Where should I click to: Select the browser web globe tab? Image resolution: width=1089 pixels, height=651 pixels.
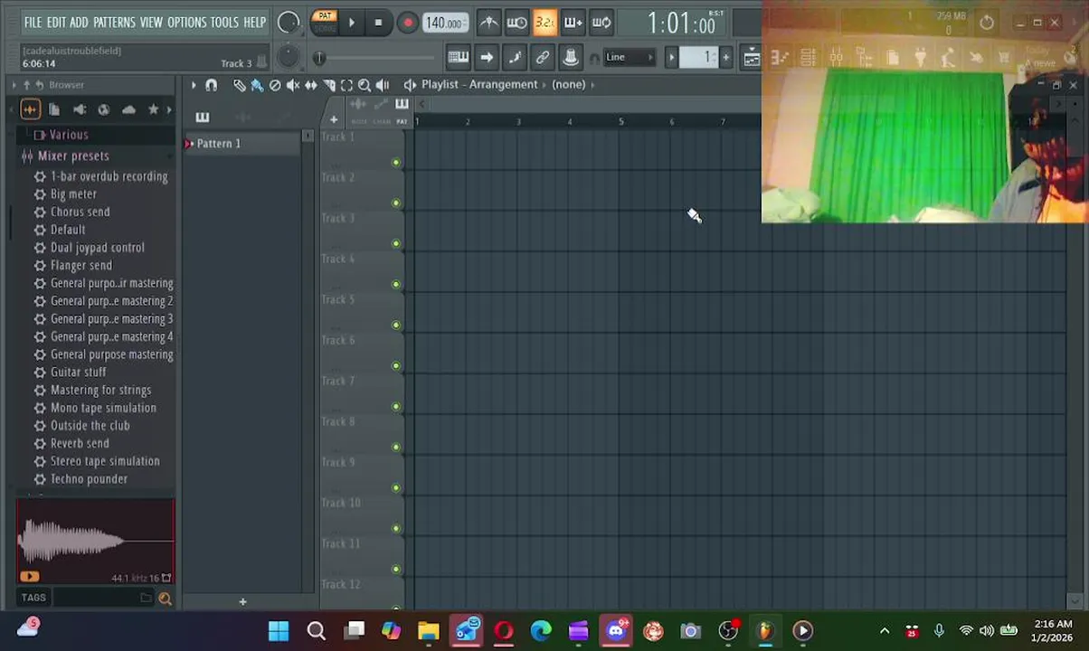(104, 109)
